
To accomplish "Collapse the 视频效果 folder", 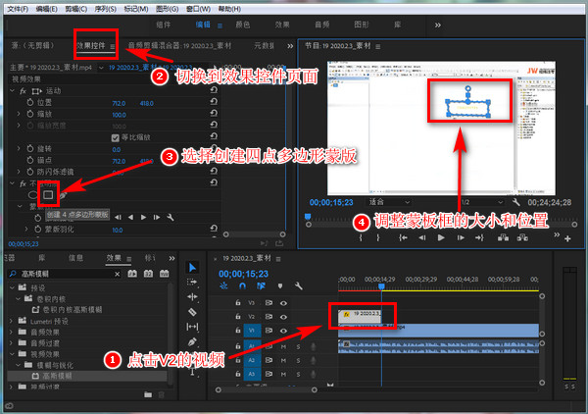I will 12,354.
